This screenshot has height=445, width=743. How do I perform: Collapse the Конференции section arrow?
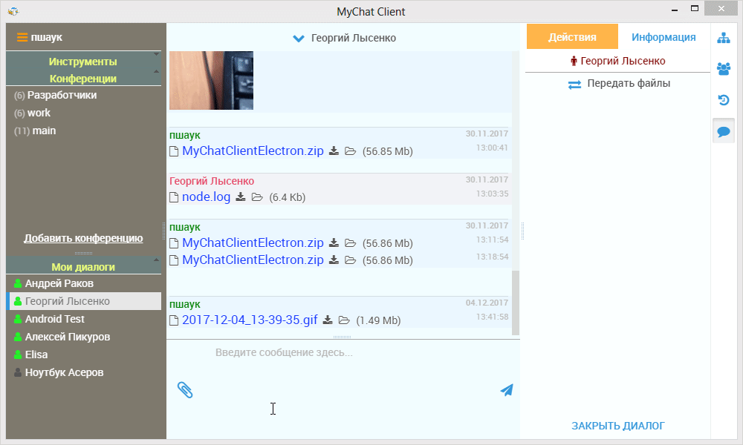pos(156,71)
